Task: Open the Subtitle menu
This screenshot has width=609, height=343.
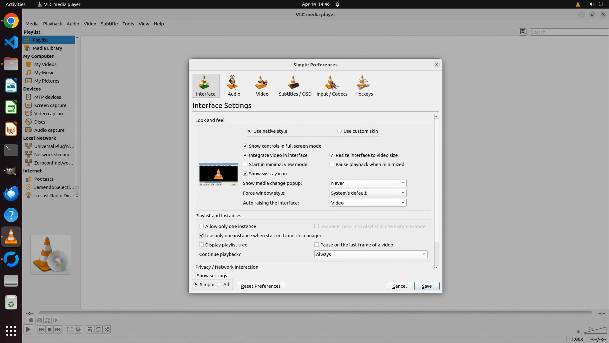Action: pyautogui.click(x=109, y=24)
